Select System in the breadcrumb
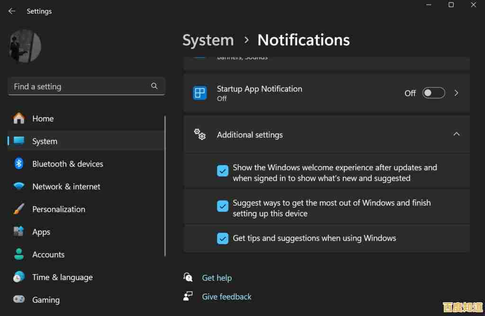Viewport: 485px width, 316px height. point(208,40)
